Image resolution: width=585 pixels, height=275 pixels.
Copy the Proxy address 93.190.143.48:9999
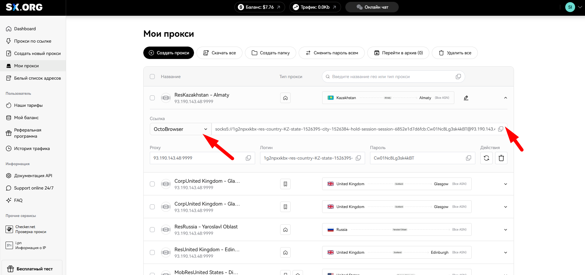pos(248,158)
